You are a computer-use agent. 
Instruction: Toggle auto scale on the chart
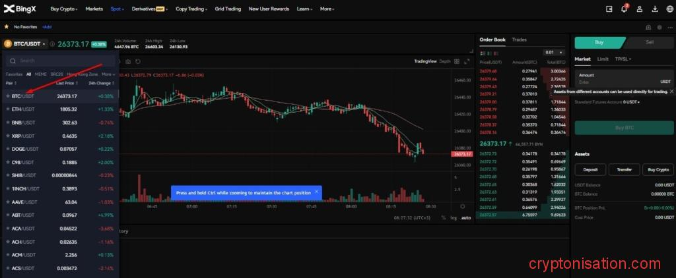[465, 217]
